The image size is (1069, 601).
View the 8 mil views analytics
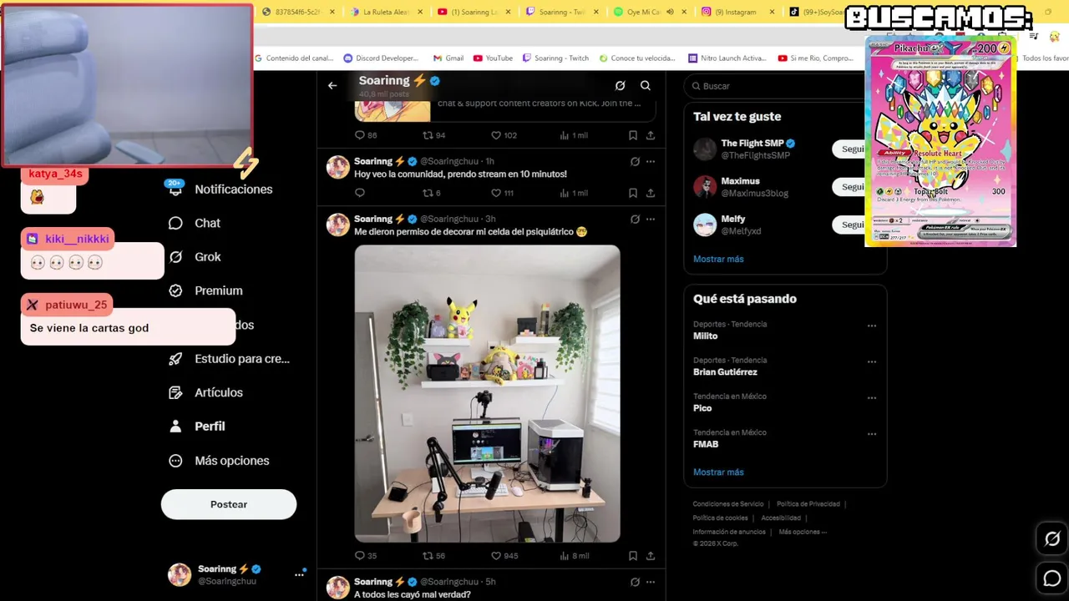[x=575, y=556]
